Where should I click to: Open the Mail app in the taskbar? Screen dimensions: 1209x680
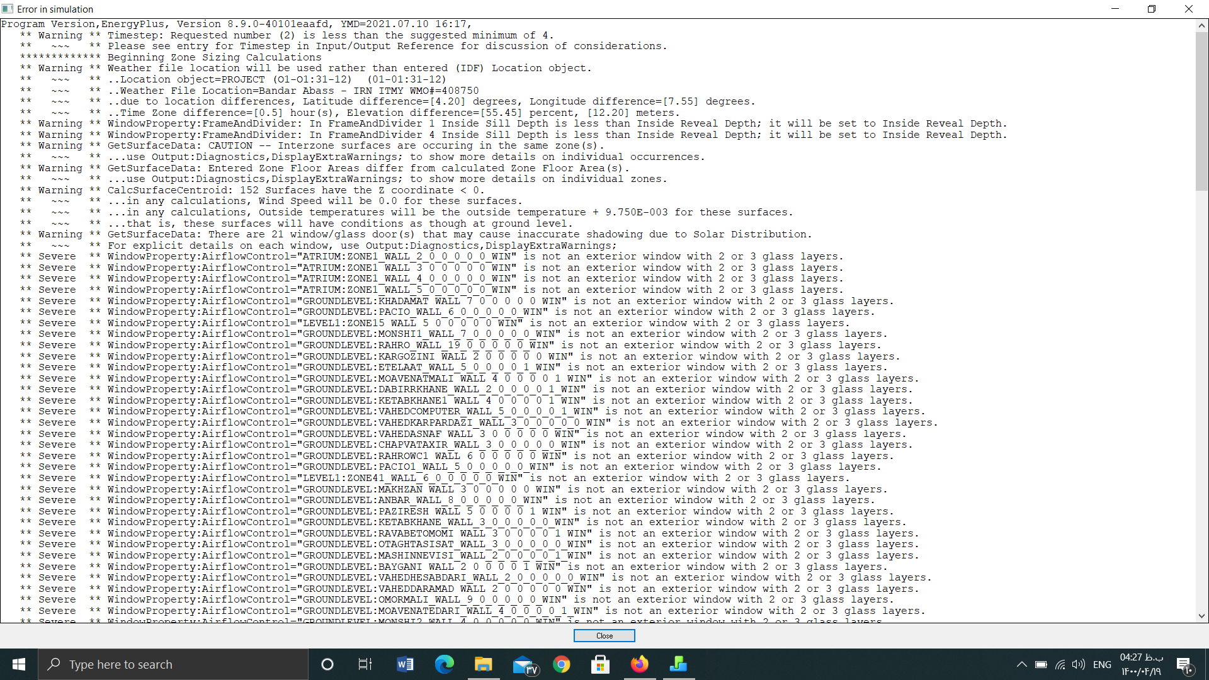(x=523, y=664)
